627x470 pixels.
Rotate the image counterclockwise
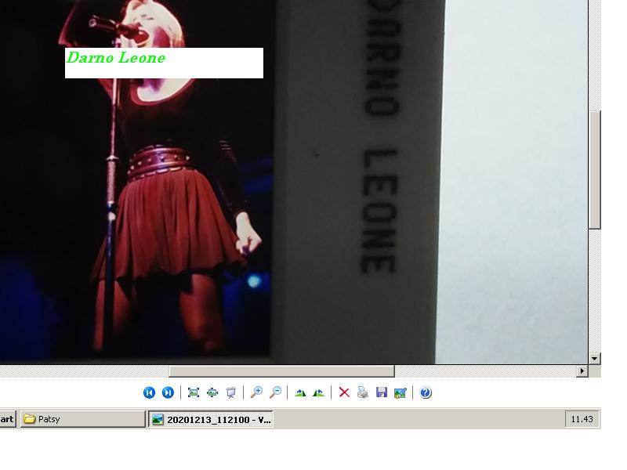point(319,393)
